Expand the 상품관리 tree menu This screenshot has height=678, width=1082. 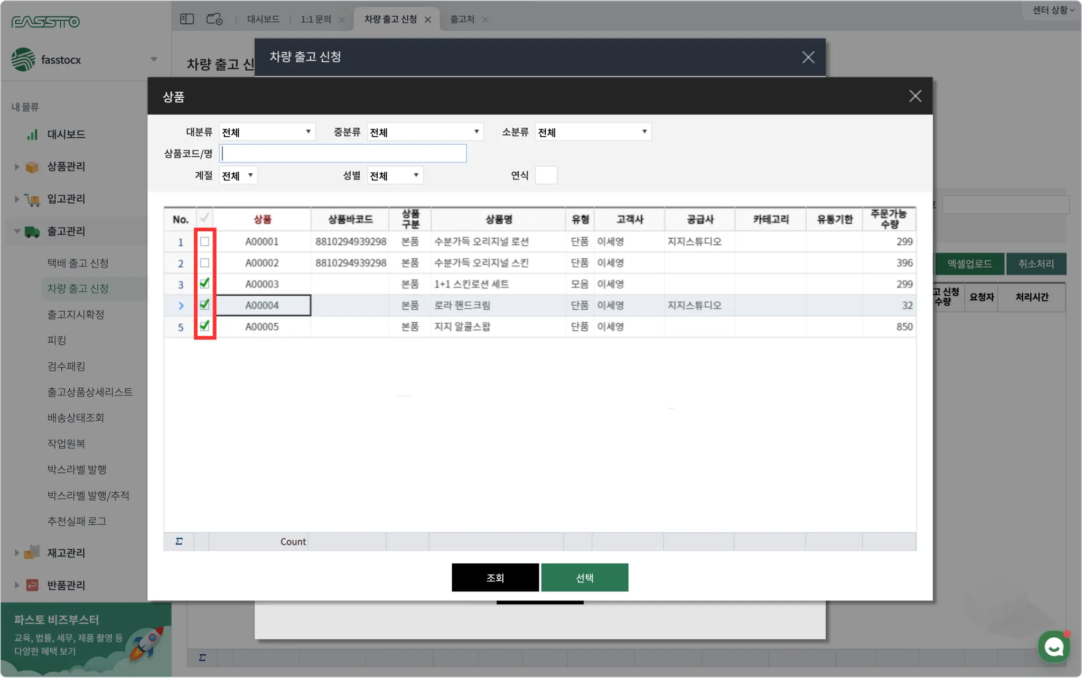coord(17,167)
